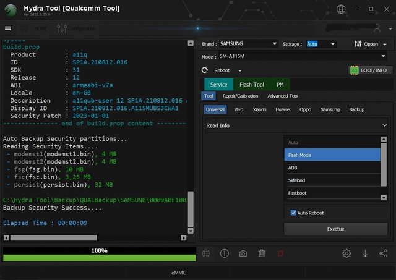Click the globe icon in bottom toolbar
396x280 pixels.
tap(206, 253)
